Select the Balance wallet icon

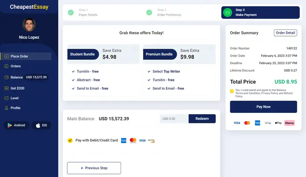click(7, 77)
